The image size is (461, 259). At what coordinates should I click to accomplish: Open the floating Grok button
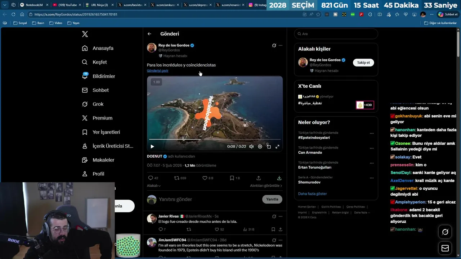point(445,232)
